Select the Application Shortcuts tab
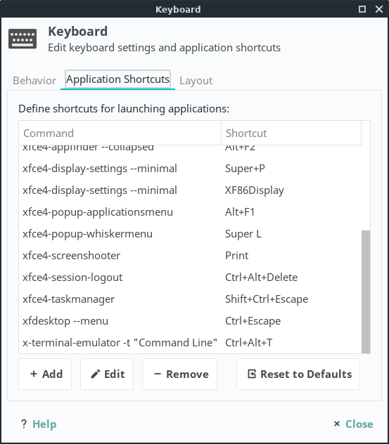Image resolution: width=389 pixels, height=444 pixels. pos(117,79)
